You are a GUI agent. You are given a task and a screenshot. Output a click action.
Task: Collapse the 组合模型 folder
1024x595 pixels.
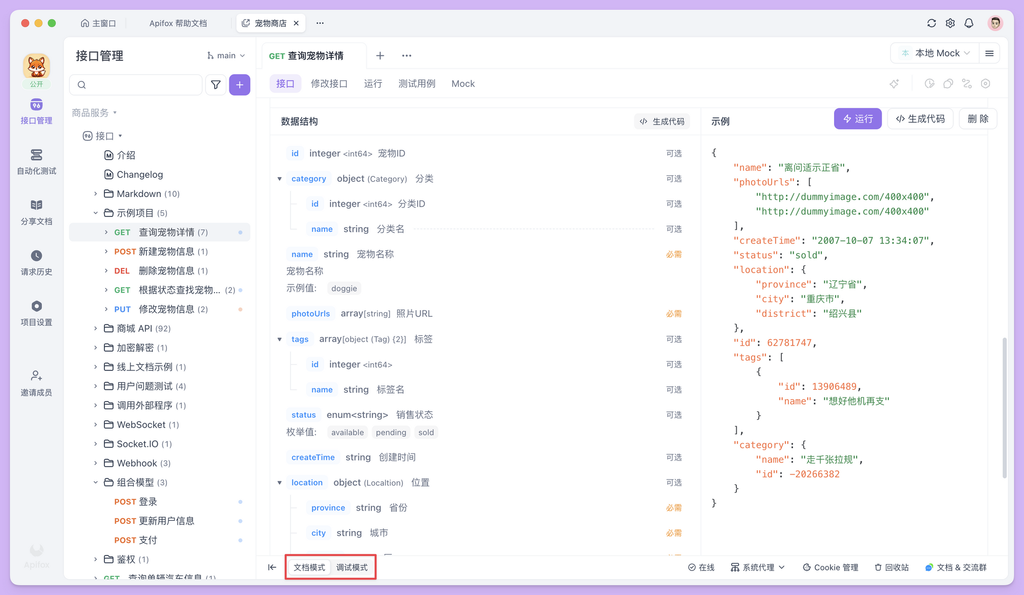click(95, 482)
